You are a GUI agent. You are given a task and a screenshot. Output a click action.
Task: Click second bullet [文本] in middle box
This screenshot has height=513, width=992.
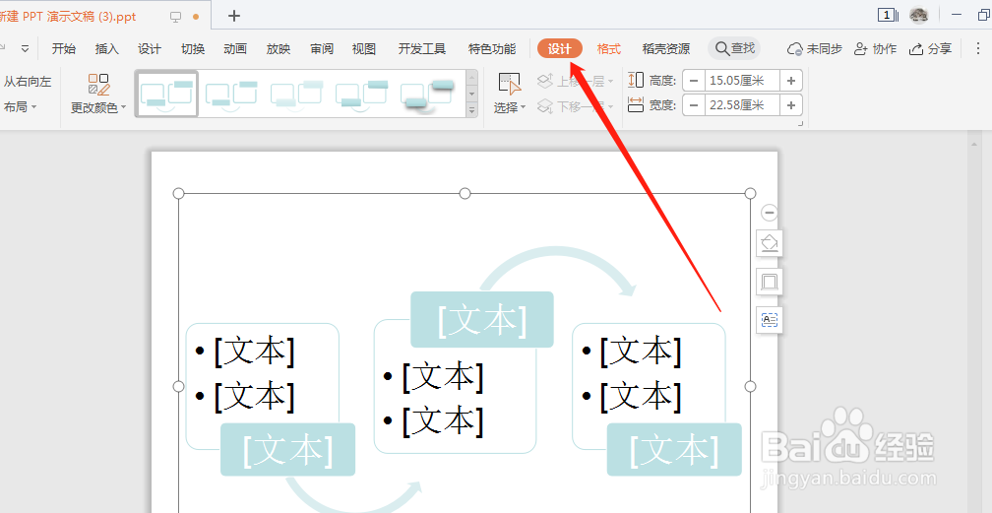click(x=442, y=421)
